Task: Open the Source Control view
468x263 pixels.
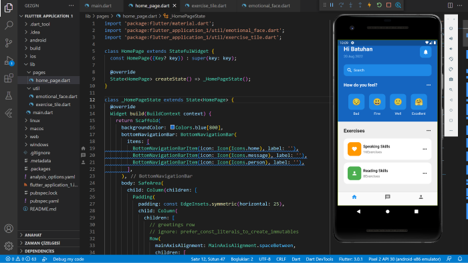Action: [9, 43]
